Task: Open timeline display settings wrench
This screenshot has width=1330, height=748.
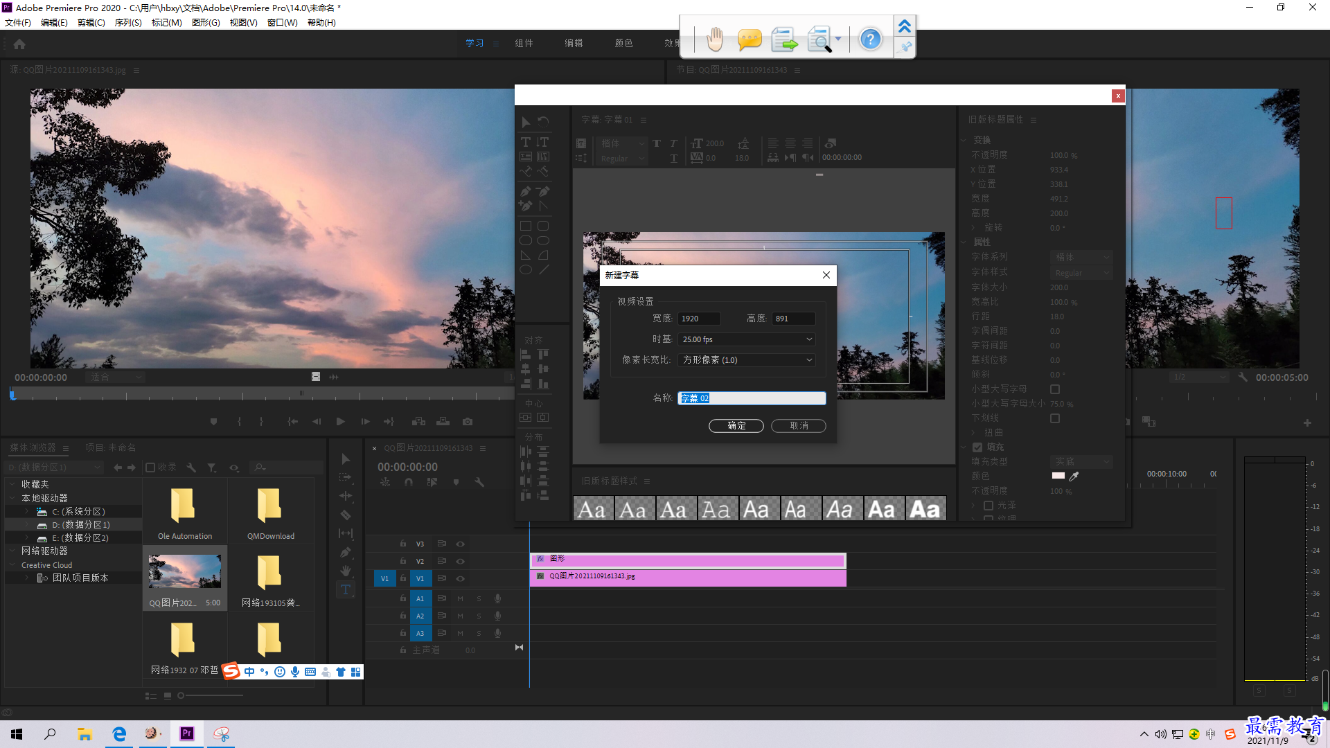Action: [x=479, y=482]
